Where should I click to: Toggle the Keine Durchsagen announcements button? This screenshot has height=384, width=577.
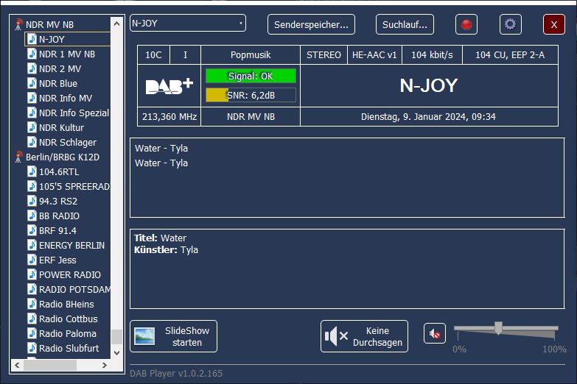(x=364, y=336)
